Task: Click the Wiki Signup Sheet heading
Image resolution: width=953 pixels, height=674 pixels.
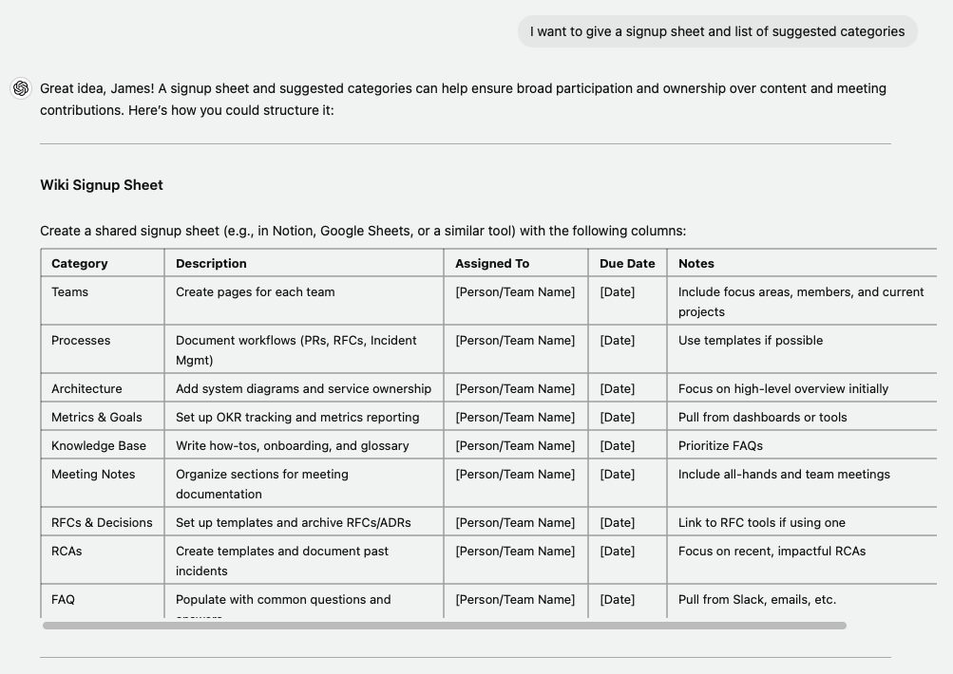Action: click(101, 185)
